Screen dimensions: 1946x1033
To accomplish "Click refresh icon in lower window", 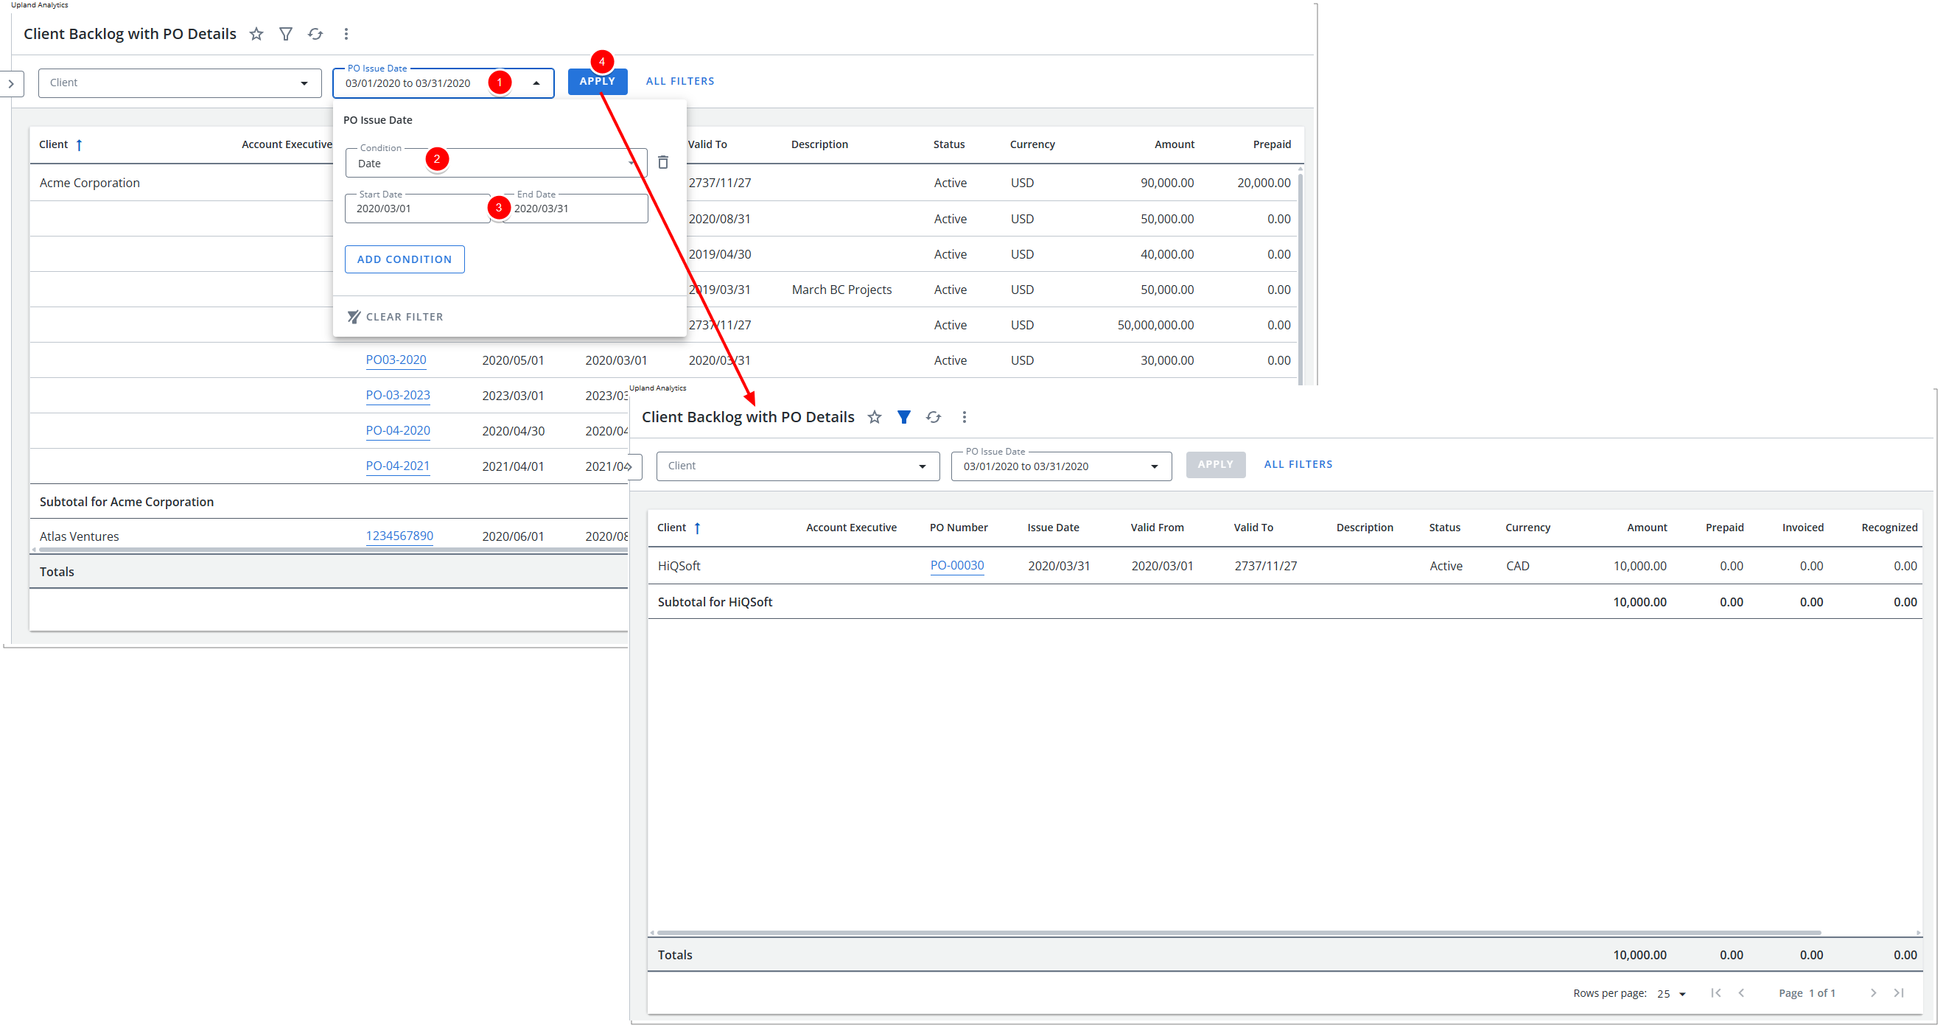I will click(x=934, y=417).
